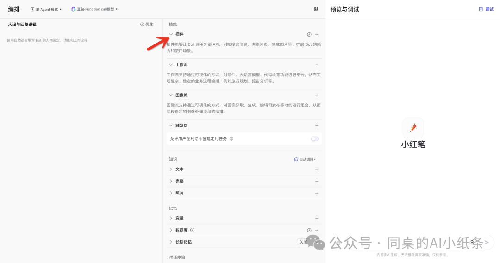Collapse the 插件 section
This screenshot has height=263, width=500.
[x=170, y=34]
